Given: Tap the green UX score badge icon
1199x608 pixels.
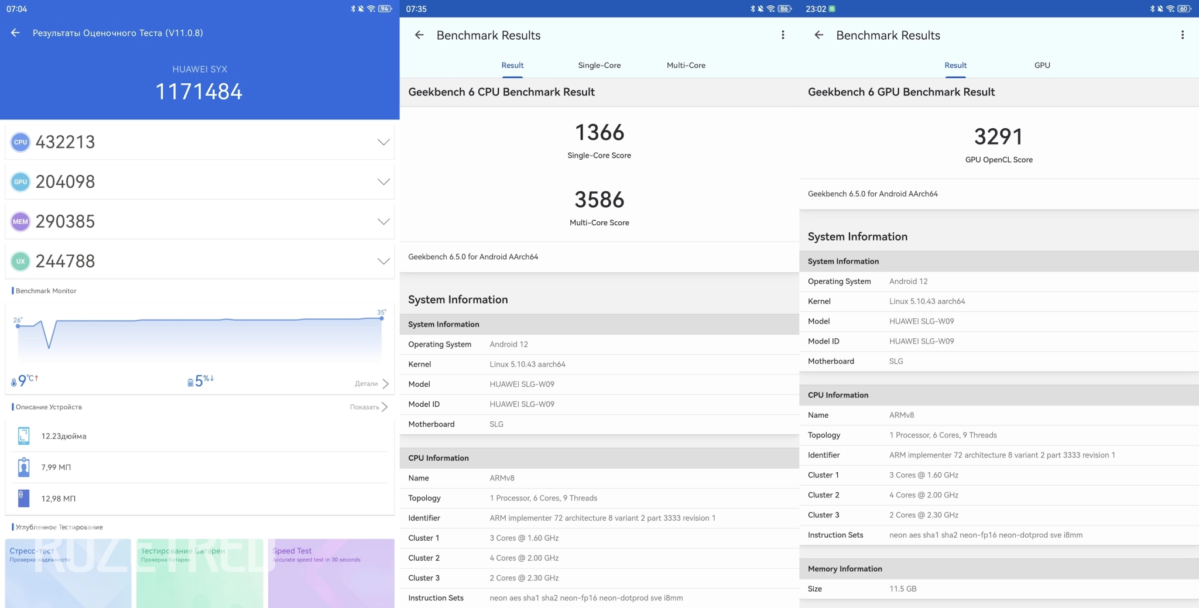Looking at the screenshot, I should [x=20, y=262].
